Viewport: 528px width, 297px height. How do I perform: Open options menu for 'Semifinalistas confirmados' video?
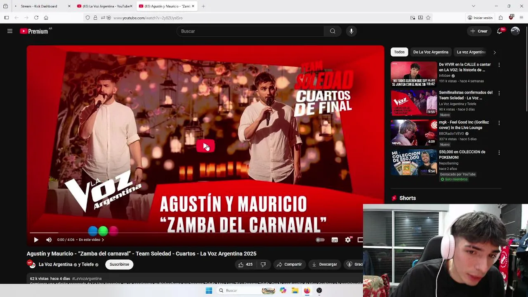click(x=499, y=93)
